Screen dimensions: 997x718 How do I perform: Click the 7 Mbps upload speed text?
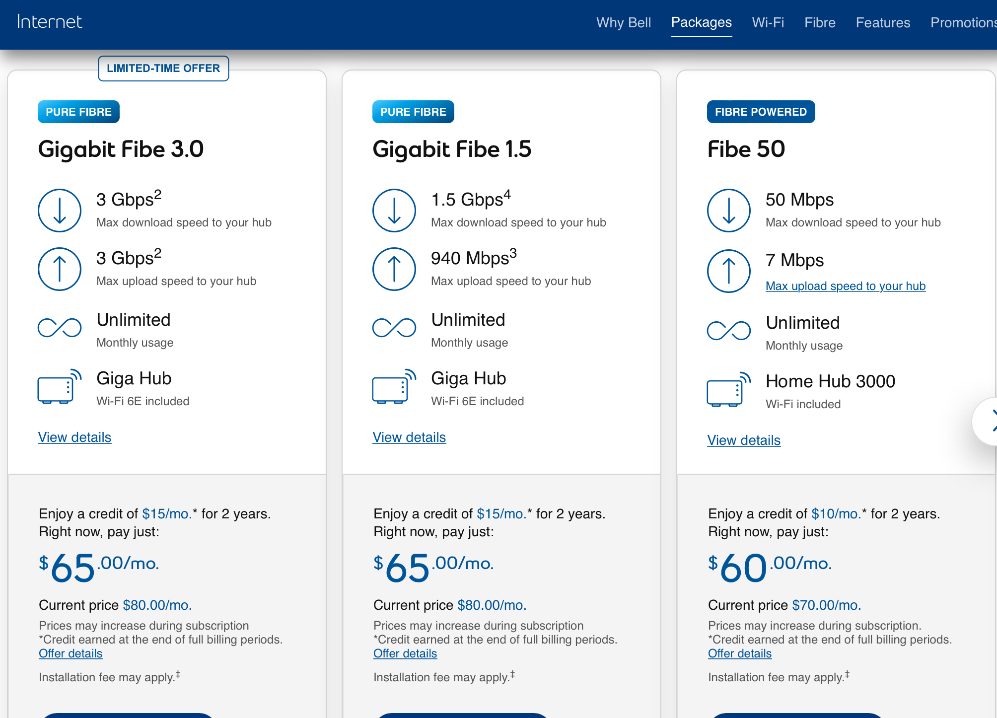pos(794,260)
